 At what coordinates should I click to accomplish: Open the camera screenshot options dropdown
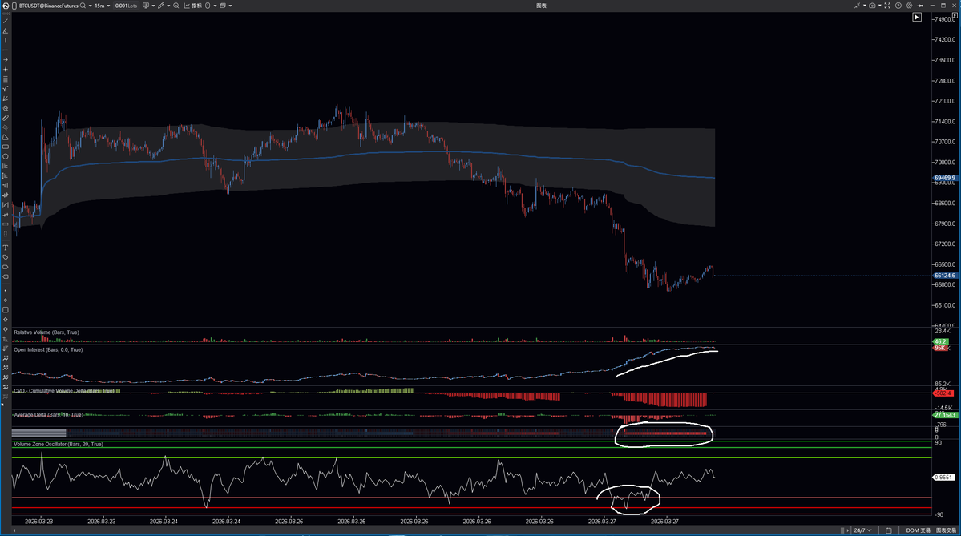879,6
